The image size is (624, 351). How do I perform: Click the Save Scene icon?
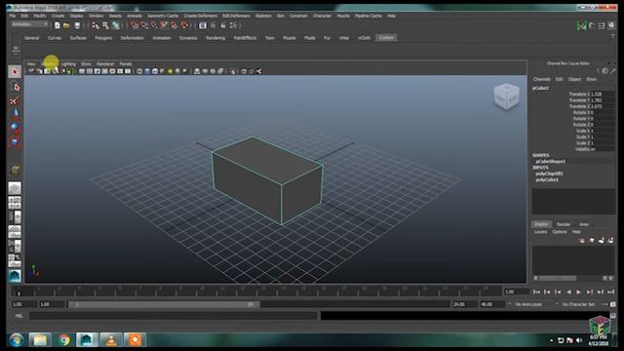[77, 25]
